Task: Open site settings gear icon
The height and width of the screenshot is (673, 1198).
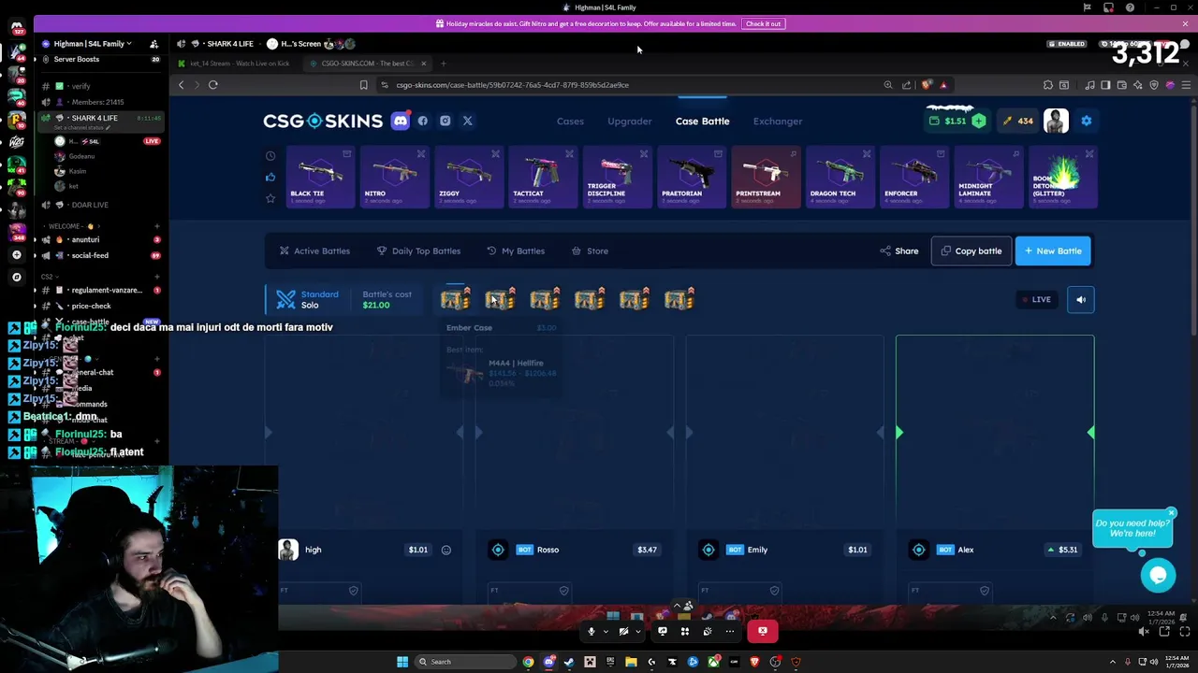Action: pyautogui.click(x=1086, y=121)
